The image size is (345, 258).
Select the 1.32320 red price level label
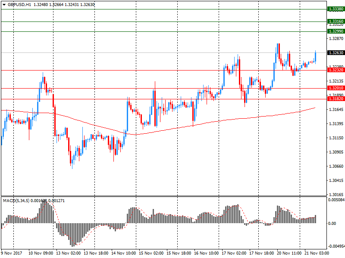pos(336,70)
